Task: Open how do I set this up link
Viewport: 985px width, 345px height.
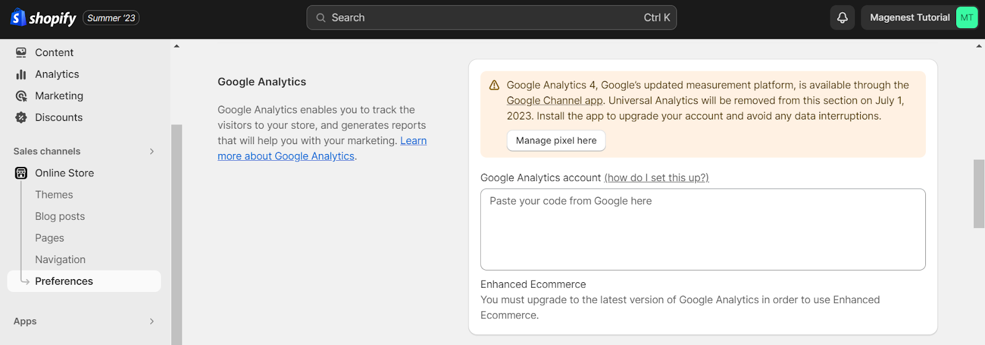Action: click(x=656, y=177)
